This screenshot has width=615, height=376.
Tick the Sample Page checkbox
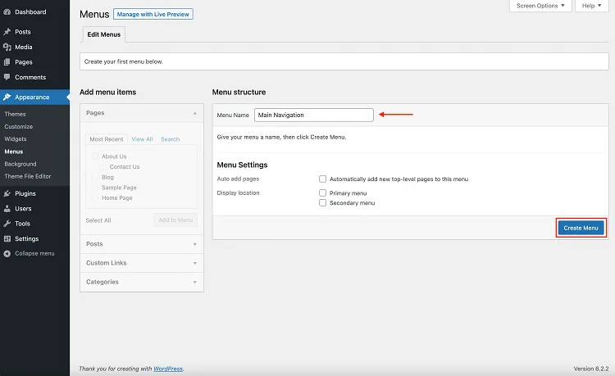94,188
